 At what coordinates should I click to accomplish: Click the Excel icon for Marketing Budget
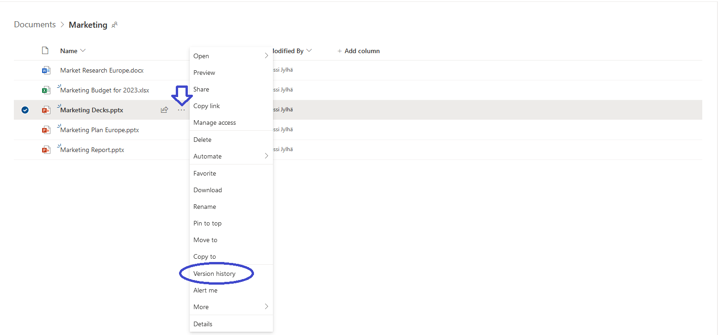point(46,90)
